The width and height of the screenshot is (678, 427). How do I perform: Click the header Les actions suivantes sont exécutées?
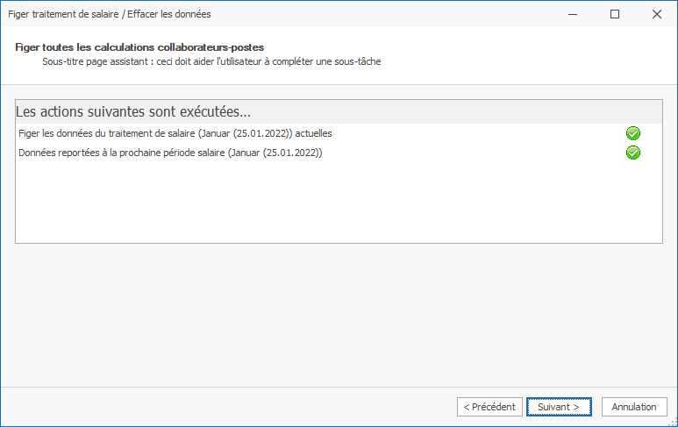pos(133,112)
